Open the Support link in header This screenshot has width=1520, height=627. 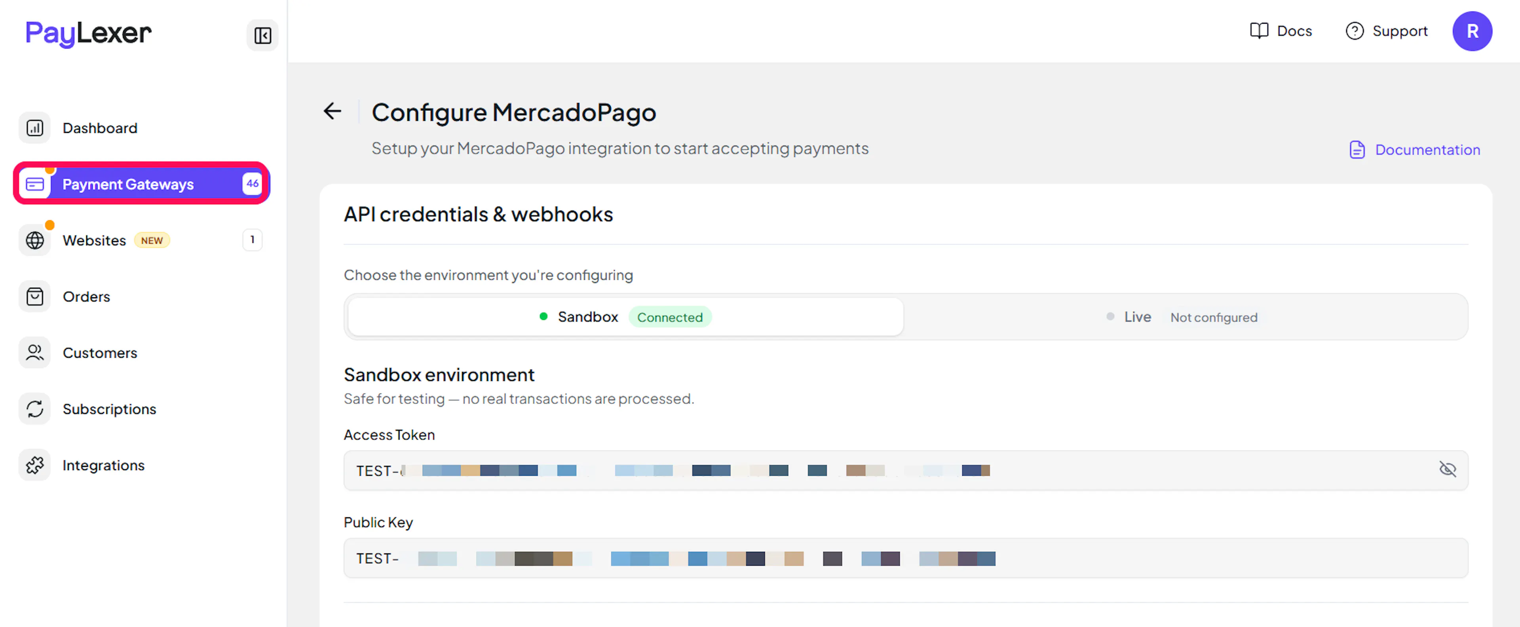point(1387,30)
